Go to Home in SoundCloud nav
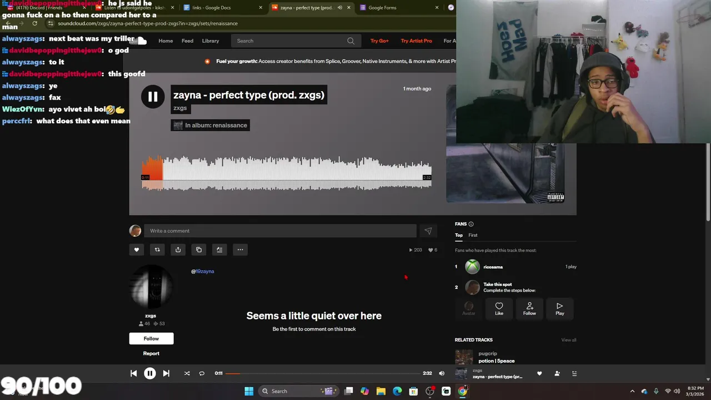The width and height of the screenshot is (711, 400). pyautogui.click(x=166, y=41)
